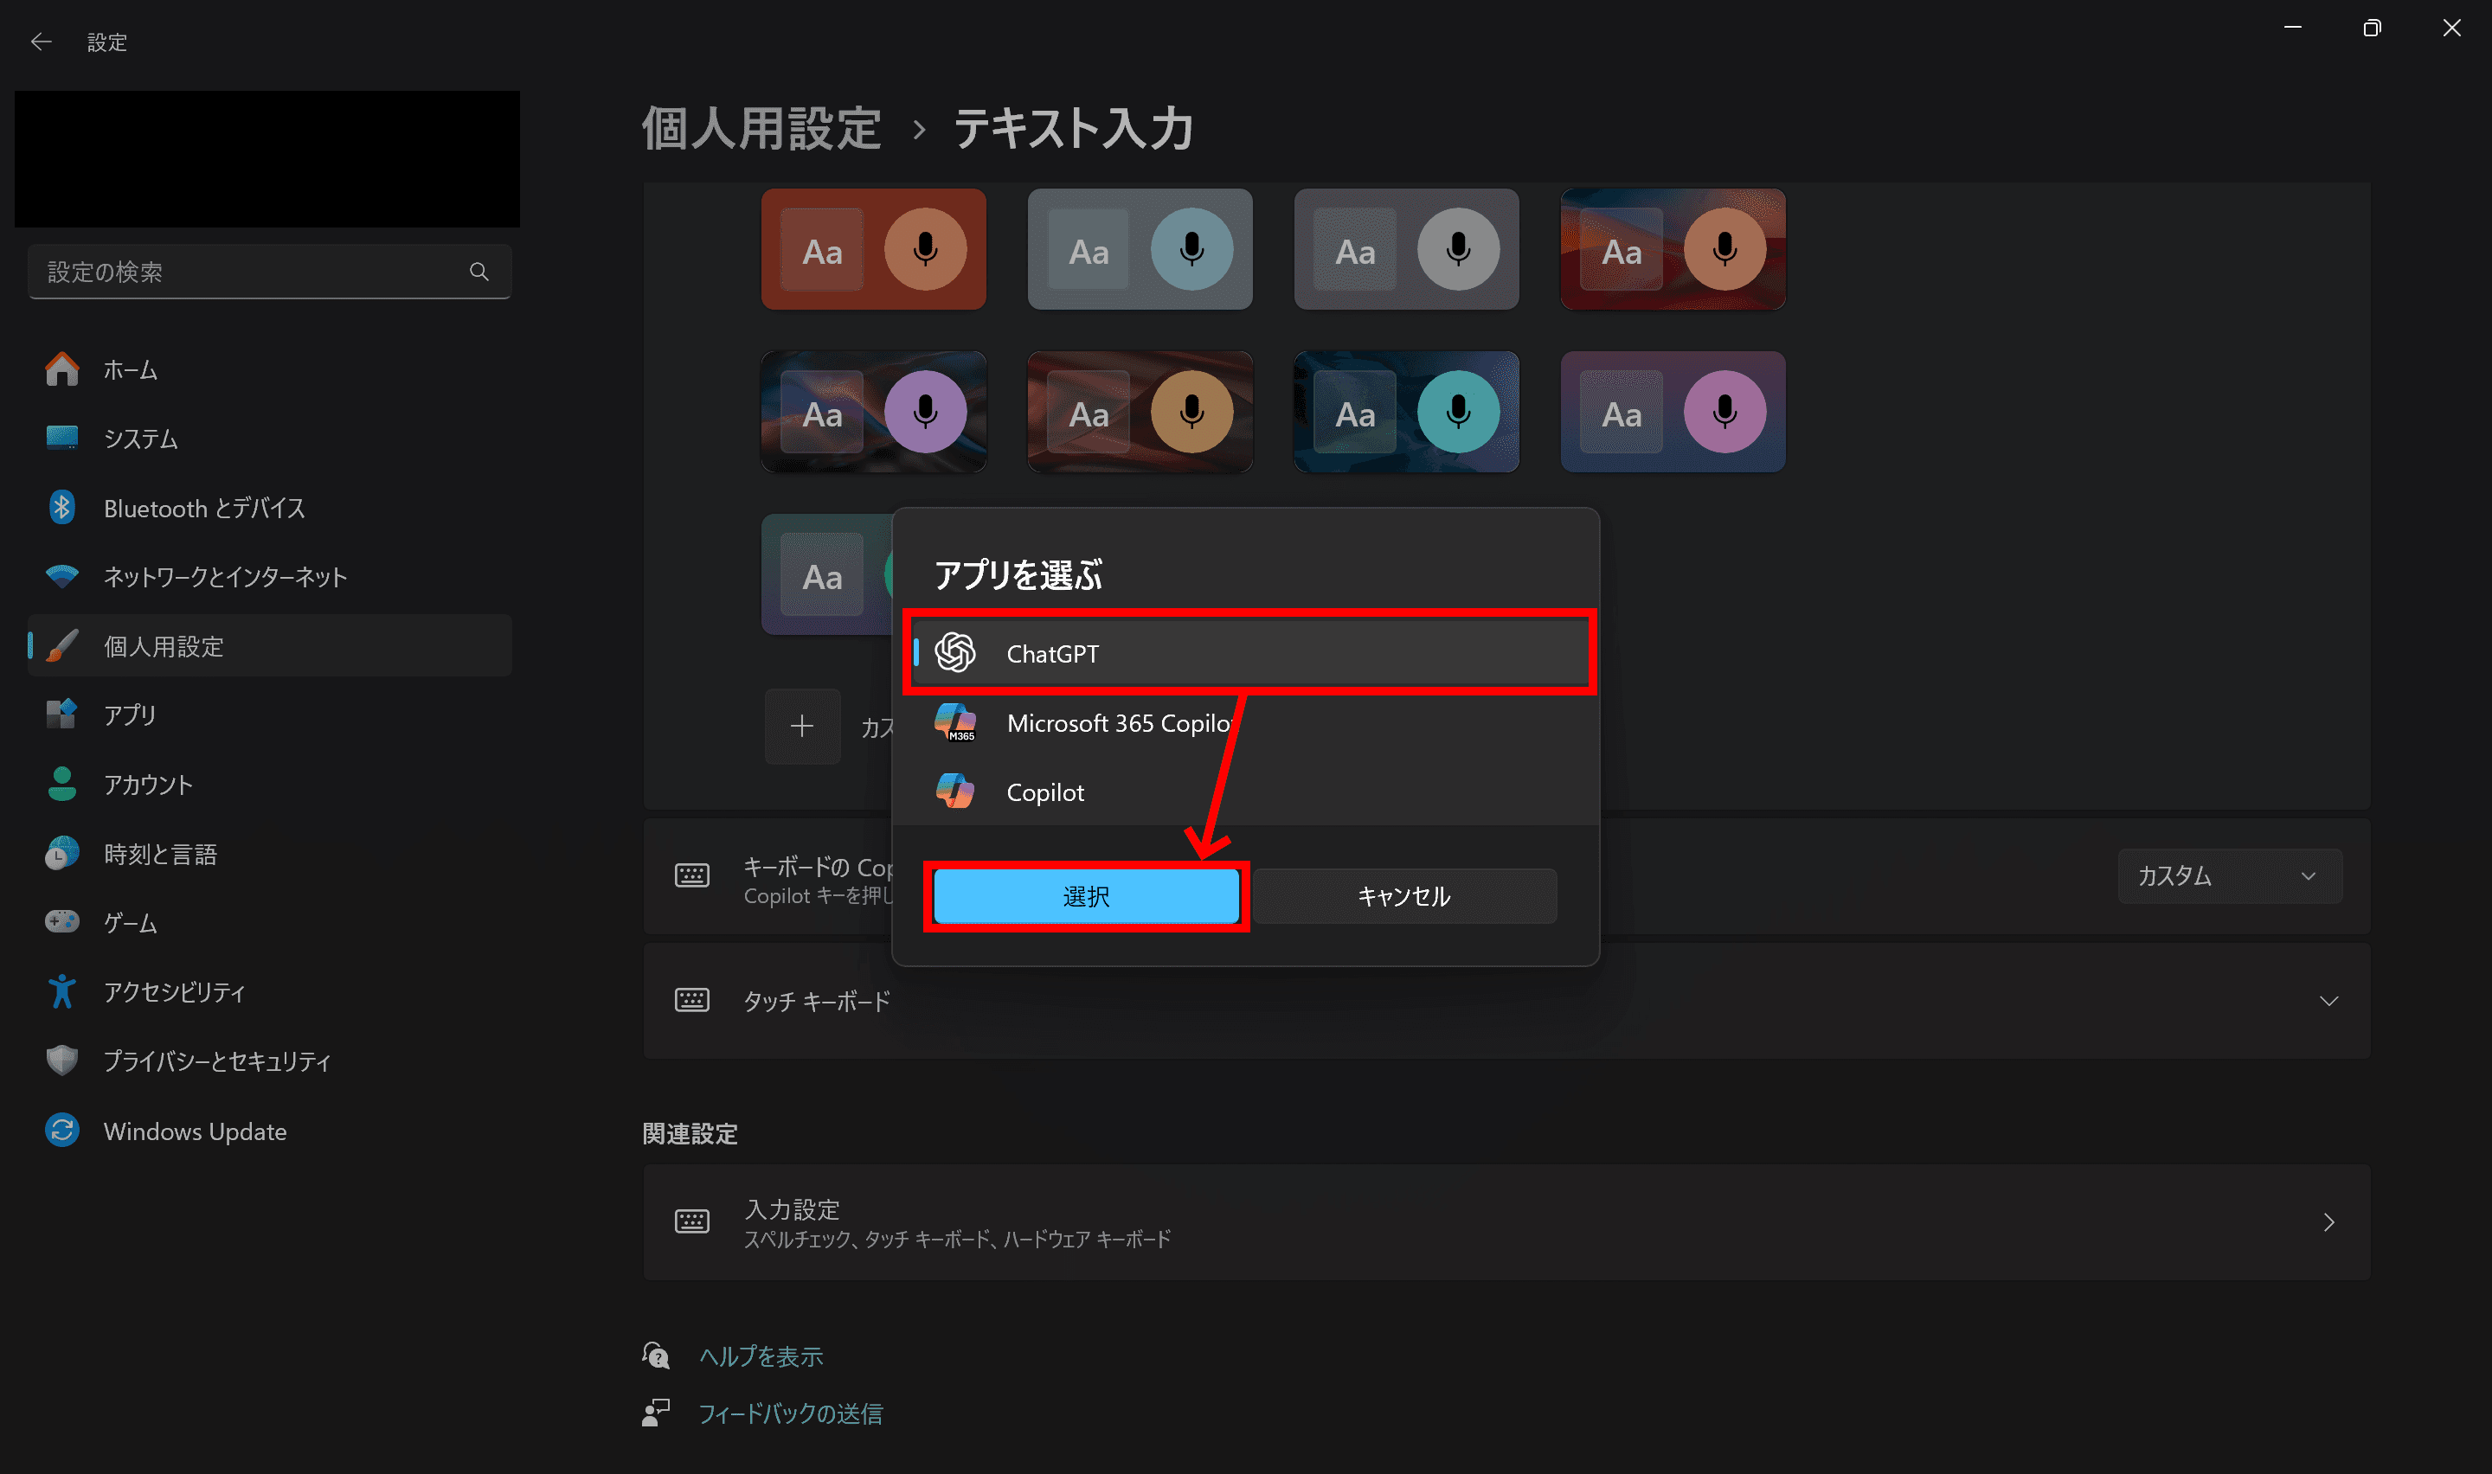Click the help headset icon
The height and width of the screenshot is (1474, 2492).
(656, 1355)
